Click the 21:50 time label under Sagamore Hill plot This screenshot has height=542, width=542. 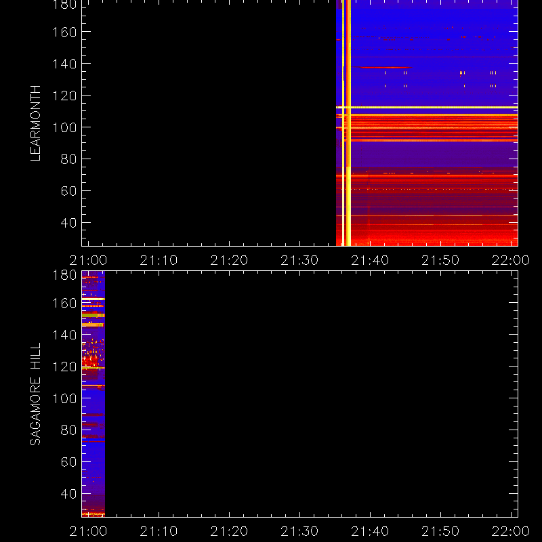(440, 531)
